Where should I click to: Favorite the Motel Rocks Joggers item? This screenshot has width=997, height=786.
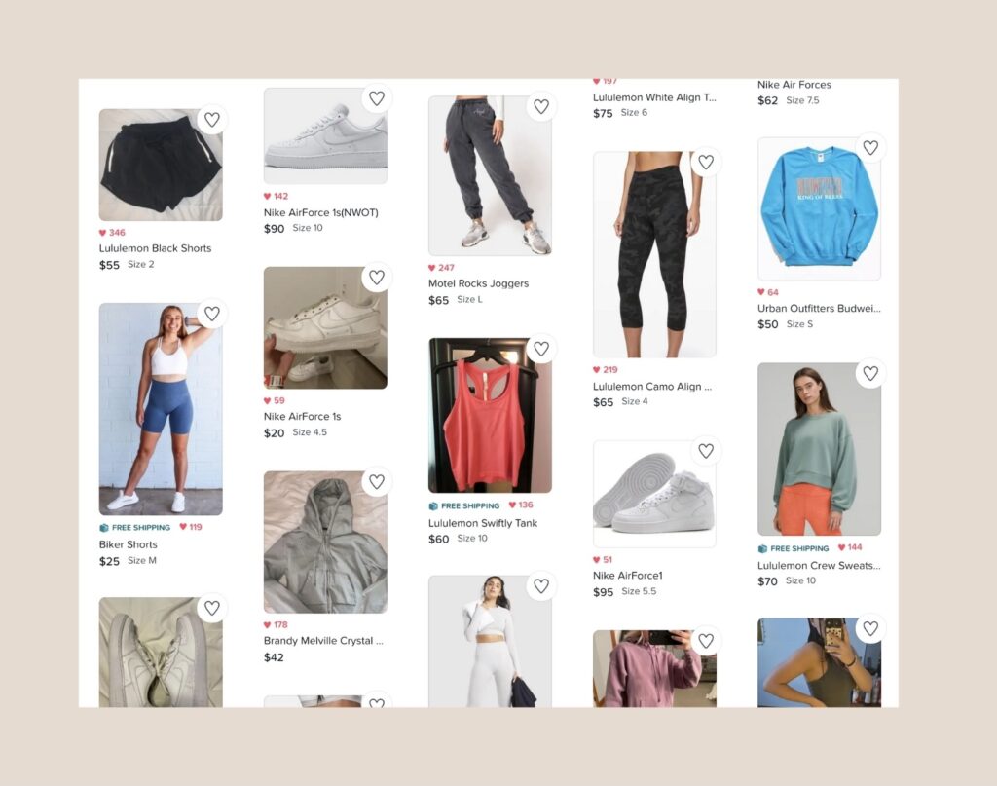point(541,106)
